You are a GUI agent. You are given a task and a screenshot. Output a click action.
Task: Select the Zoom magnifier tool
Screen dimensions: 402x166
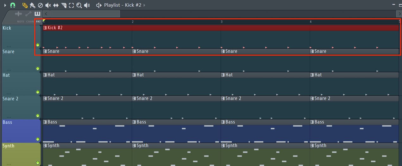(79, 5)
